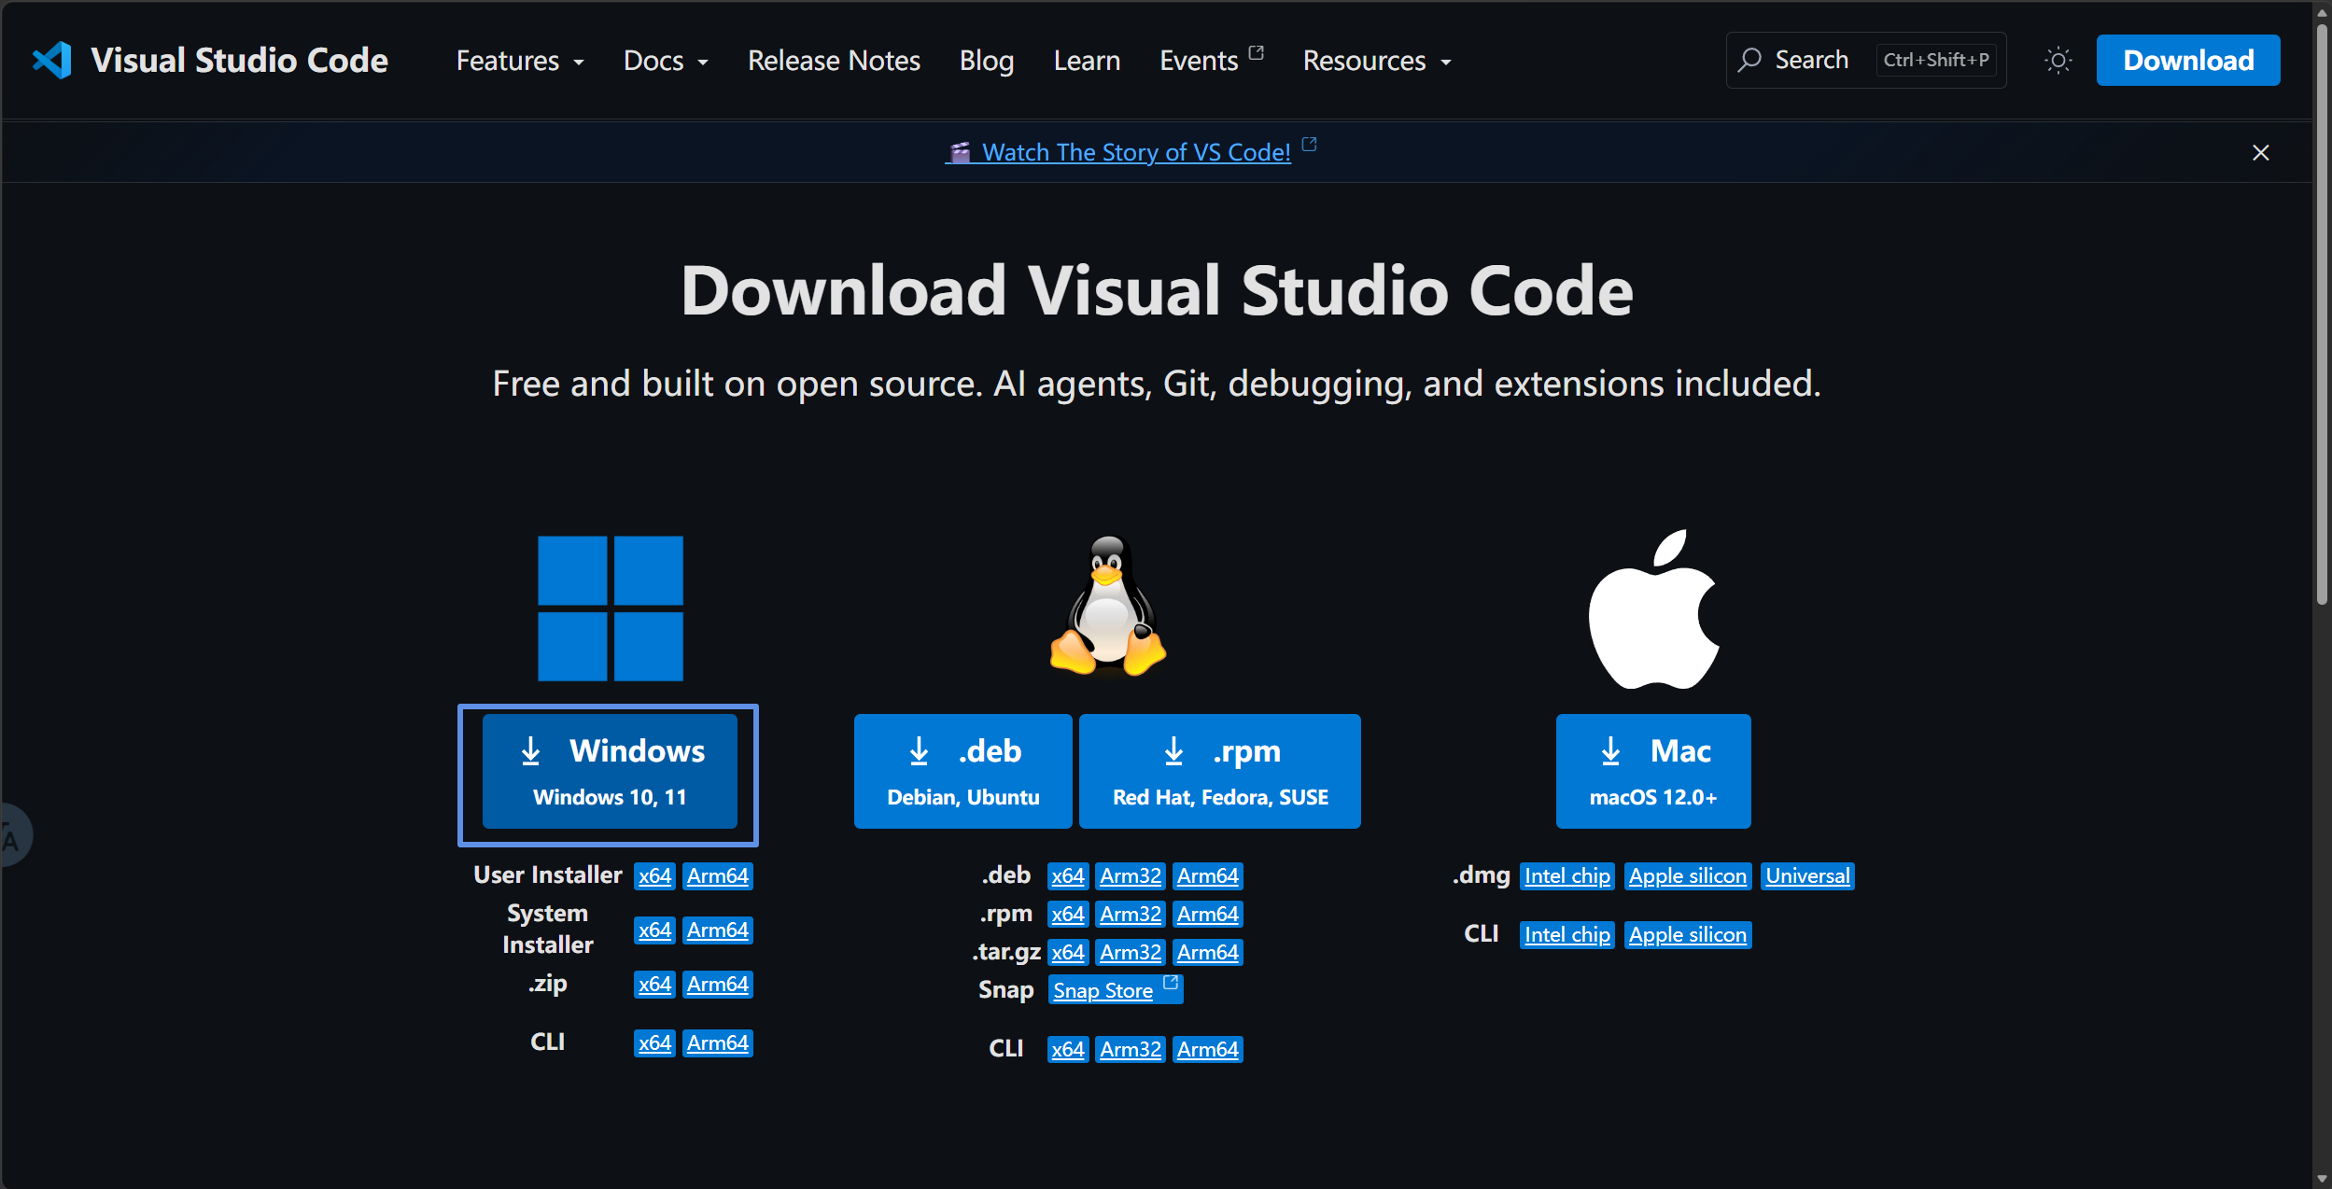The height and width of the screenshot is (1189, 2332).
Task: Select .dmg Apple silicon link
Action: tap(1687, 875)
